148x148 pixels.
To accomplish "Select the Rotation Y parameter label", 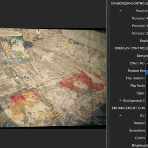I will point(140,26).
